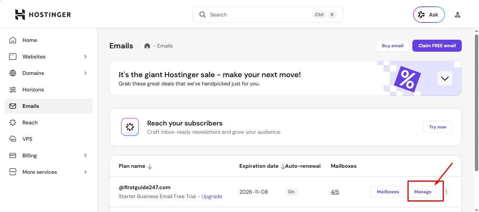The width and height of the screenshot is (479, 212).
Task: Open three-dot menu for firstguide247.com
Action: pyautogui.click(x=446, y=191)
